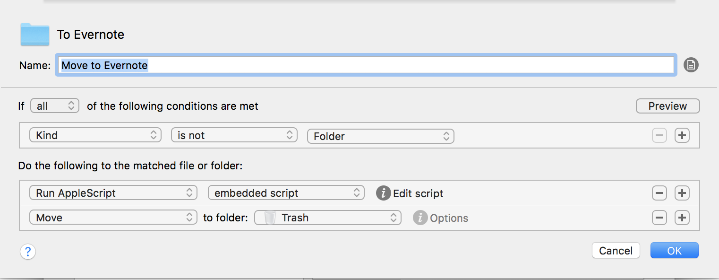Image resolution: width=719 pixels, height=280 pixels.
Task: Click the Cancel button
Action: (x=616, y=251)
